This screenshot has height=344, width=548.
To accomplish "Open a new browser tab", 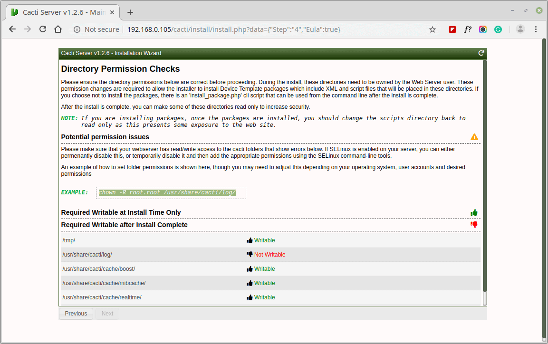I will 130,12.
